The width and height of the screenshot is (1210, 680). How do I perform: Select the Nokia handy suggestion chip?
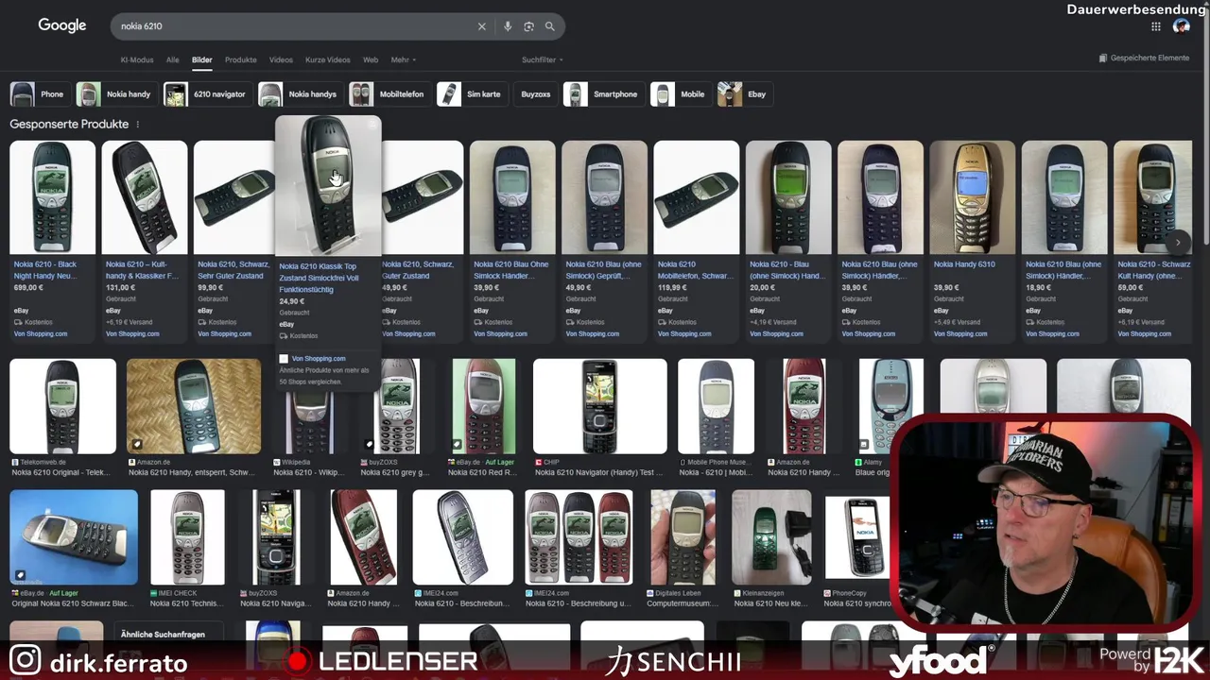(116, 94)
